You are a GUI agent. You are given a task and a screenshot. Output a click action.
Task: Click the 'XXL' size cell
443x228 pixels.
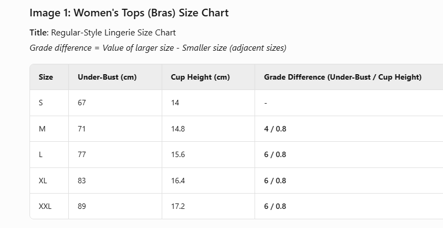click(45, 207)
